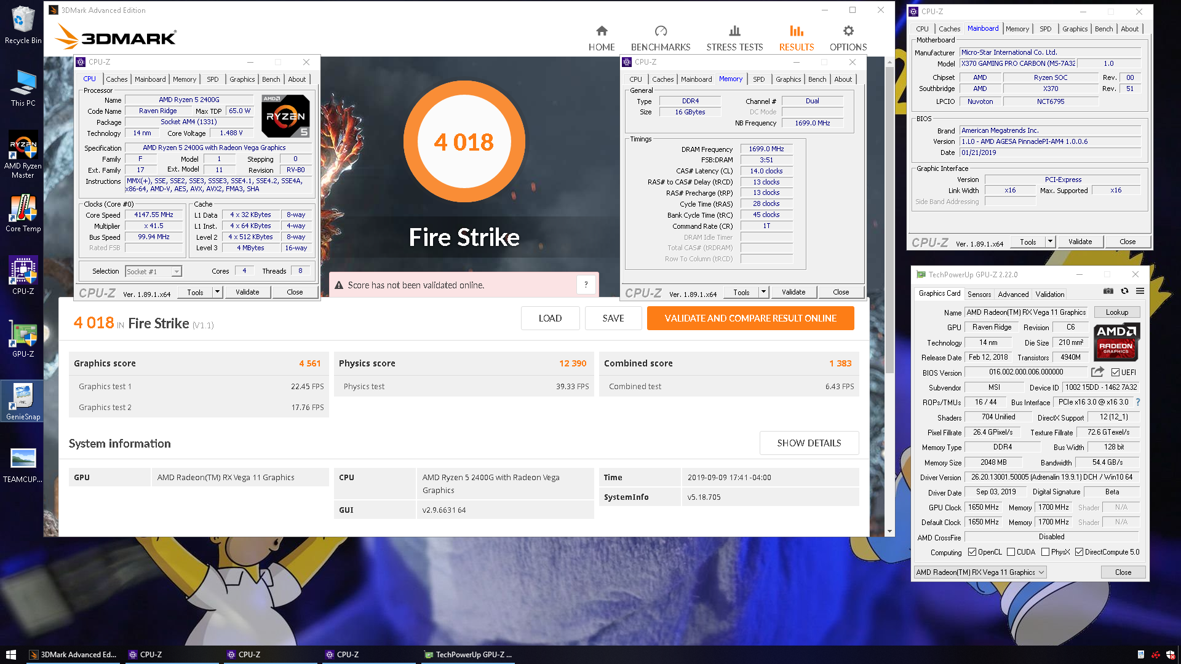Click the Tools button in CPU-Z CPU window

click(x=195, y=292)
